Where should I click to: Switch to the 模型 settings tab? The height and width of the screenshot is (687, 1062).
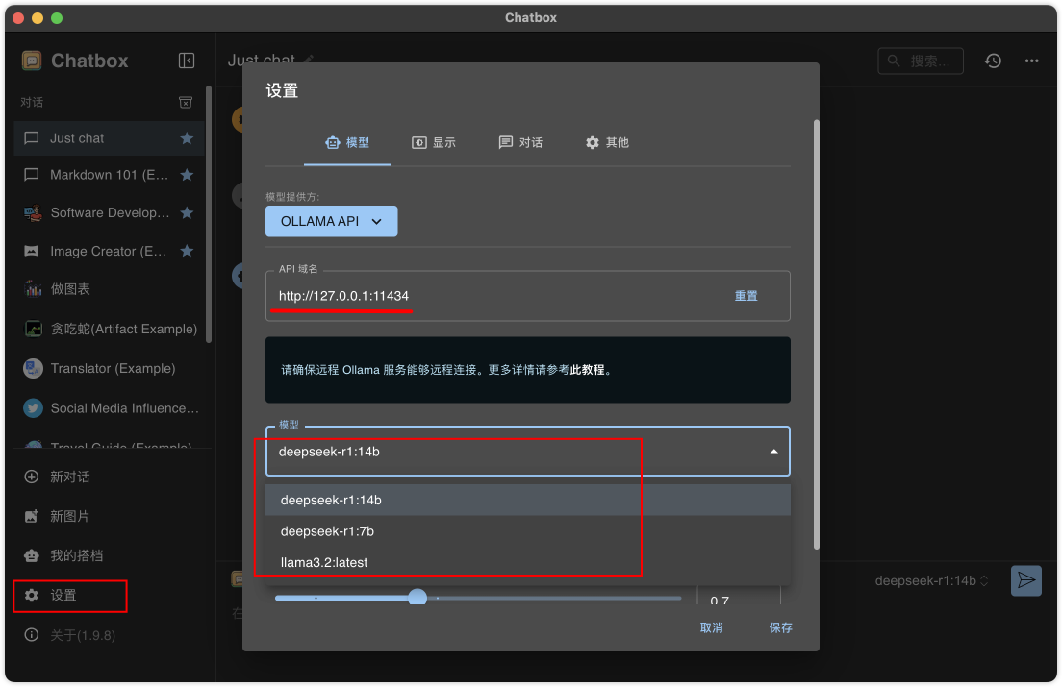[347, 142]
